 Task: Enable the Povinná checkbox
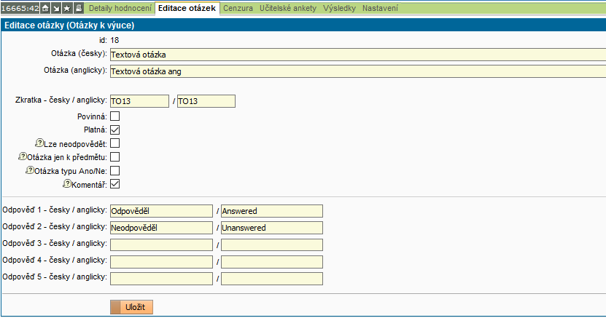[x=114, y=116]
